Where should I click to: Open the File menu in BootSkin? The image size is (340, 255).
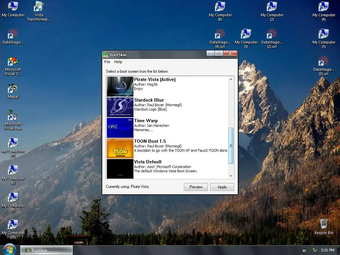(107, 62)
